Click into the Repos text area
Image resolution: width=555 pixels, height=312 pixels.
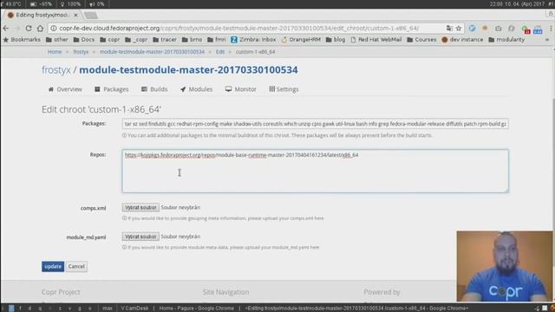[315, 172]
